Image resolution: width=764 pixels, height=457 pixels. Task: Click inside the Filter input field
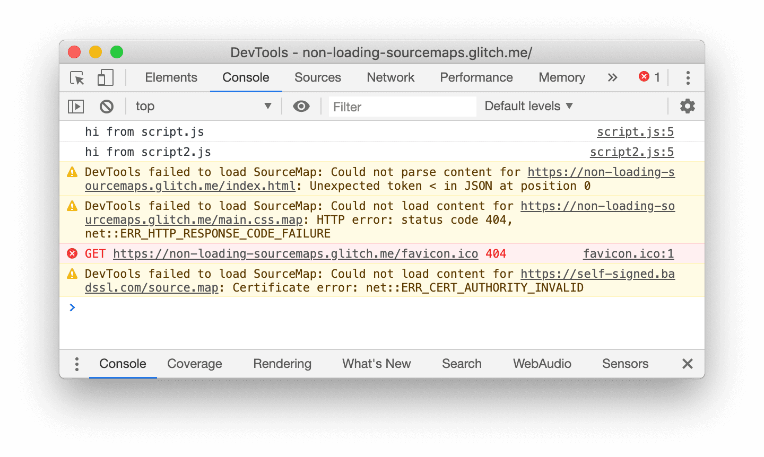[x=402, y=106]
